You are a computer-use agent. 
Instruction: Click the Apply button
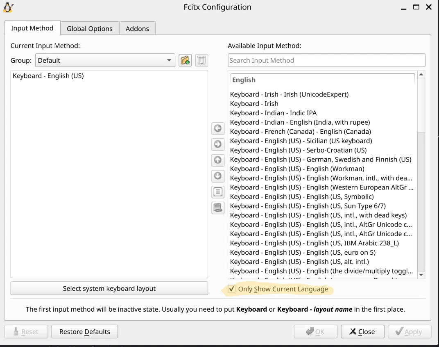click(410, 331)
